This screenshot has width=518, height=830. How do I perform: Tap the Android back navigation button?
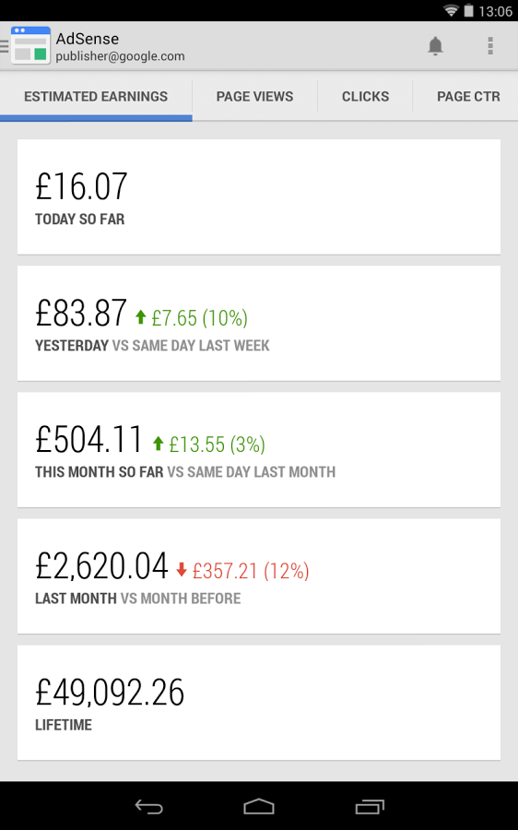[149, 807]
